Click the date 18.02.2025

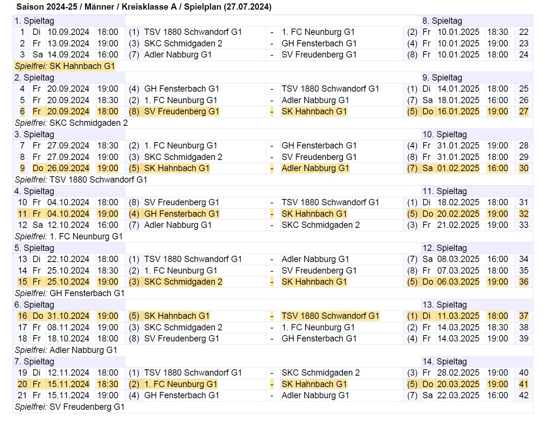[458, 202]
